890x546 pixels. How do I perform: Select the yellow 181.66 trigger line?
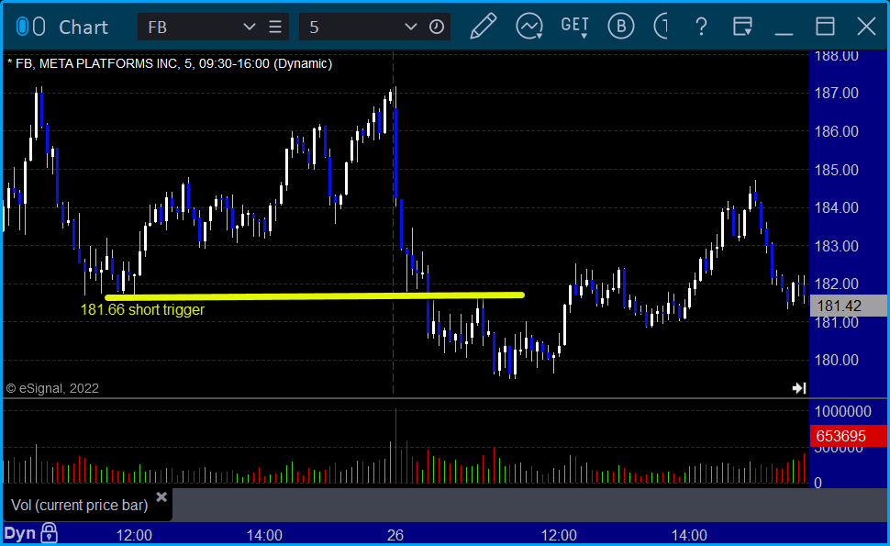(315, 295)
